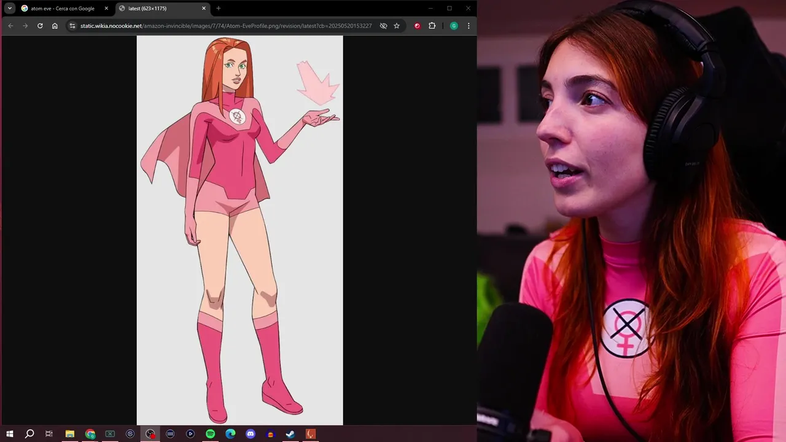The width and height of the screenshot is (786, 442).
Task: Close the 'atom eve - Cerca con Google' tab
Action: click(x=106, y=9)
